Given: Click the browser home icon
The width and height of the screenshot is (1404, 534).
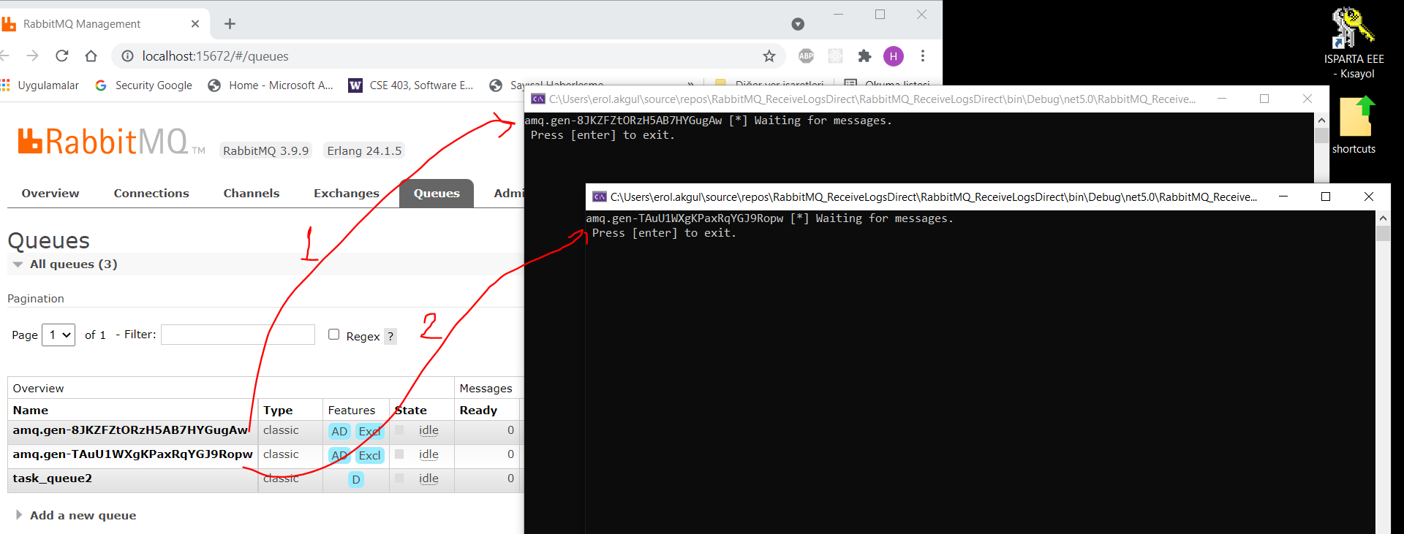Looking at the screenshot, I should click(91, 56).
